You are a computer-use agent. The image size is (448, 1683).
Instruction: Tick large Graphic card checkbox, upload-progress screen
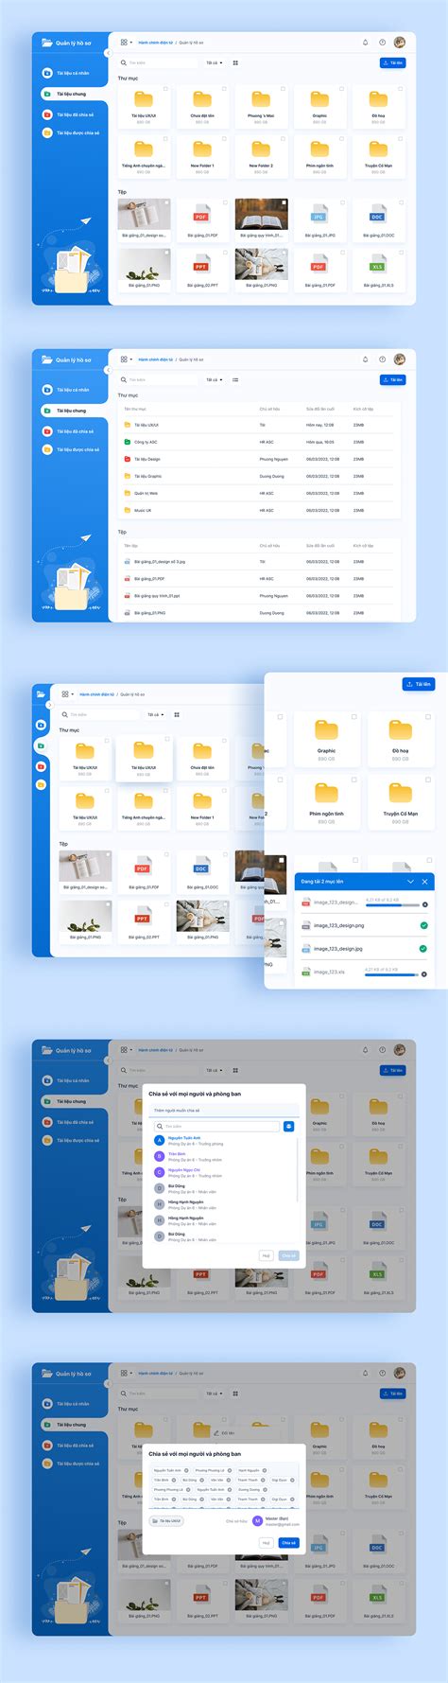tap(354, 717)
